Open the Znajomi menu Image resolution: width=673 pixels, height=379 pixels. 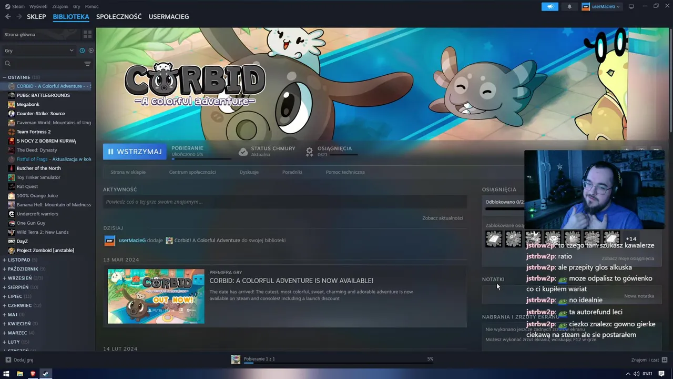[60, 6]
